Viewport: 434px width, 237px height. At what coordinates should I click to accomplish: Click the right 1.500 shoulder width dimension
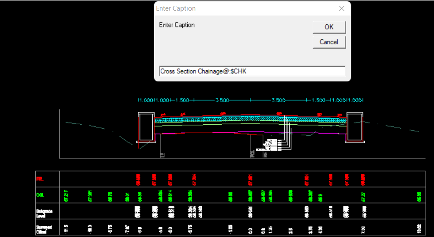pos(319,100)
